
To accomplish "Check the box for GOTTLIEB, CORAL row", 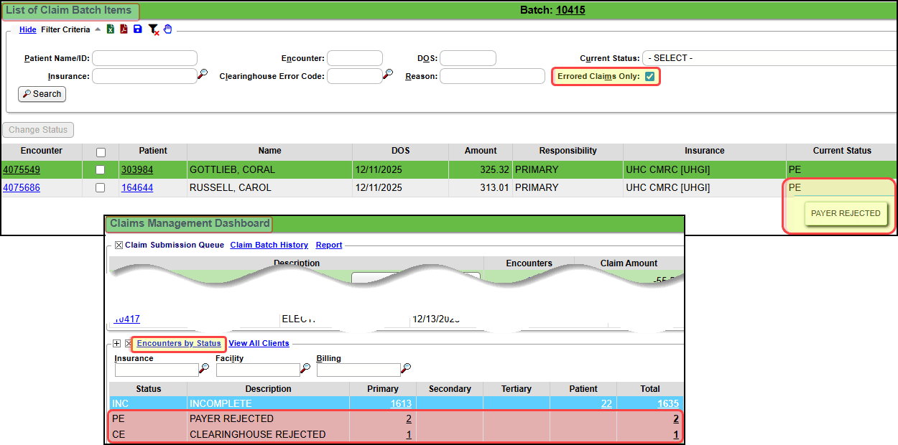I will (101, 170).
